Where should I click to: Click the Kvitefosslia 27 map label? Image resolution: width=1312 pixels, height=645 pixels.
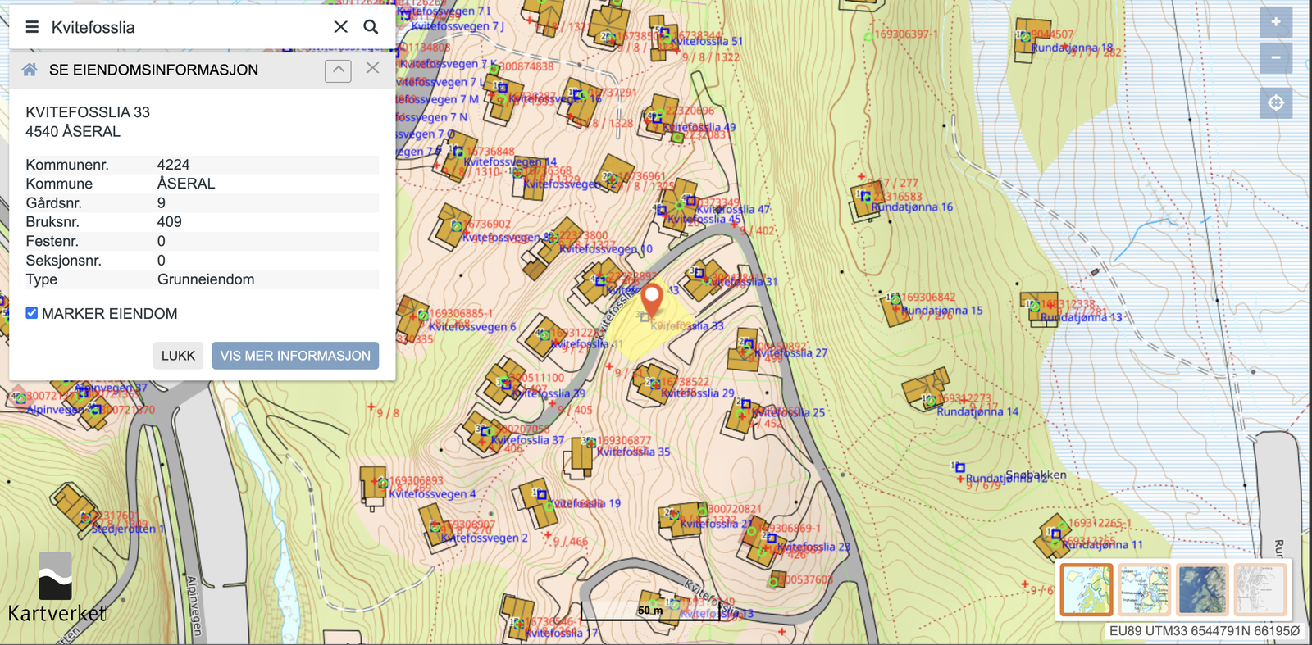tap(790, 353)
